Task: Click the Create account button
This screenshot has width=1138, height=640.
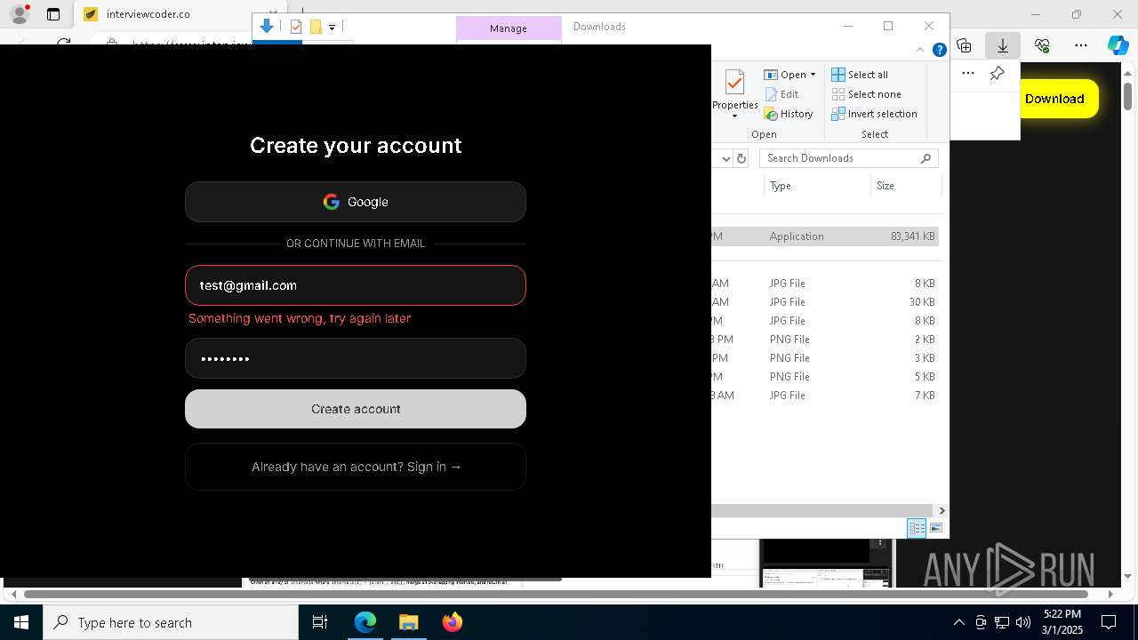Action: click(x=356, y=409)
